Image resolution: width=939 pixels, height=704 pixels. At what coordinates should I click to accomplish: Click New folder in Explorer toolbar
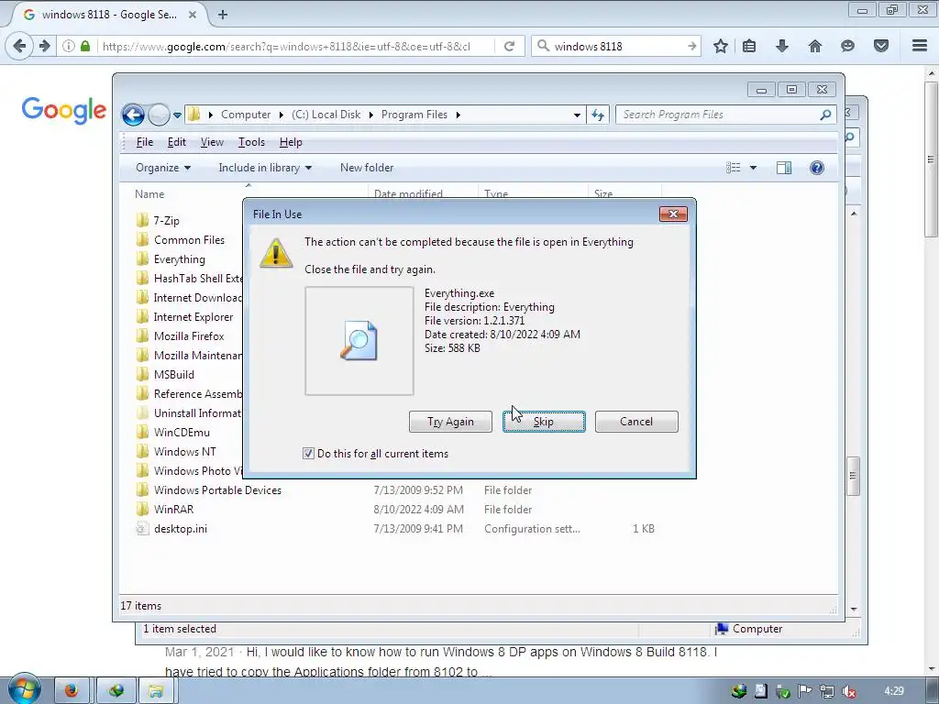point(367,168)
